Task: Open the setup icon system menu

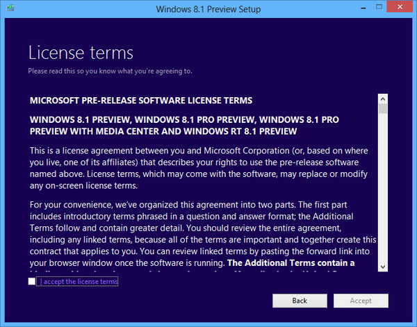Action: pos(10,8)
